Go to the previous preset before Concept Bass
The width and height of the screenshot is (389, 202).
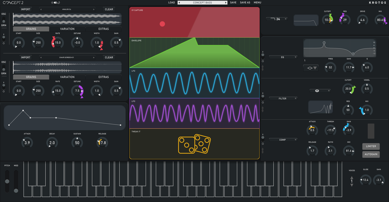(180, 3)
